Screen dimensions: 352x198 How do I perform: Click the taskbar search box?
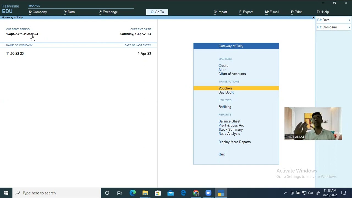coord(57,193)
